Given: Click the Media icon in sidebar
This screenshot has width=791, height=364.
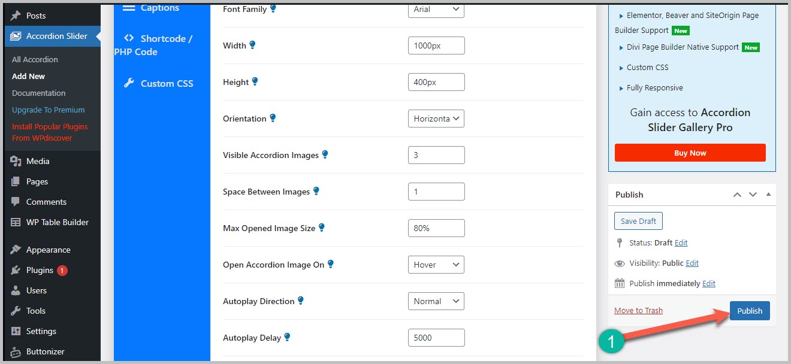Looking at the screenshot, I should tap(16, 161).
